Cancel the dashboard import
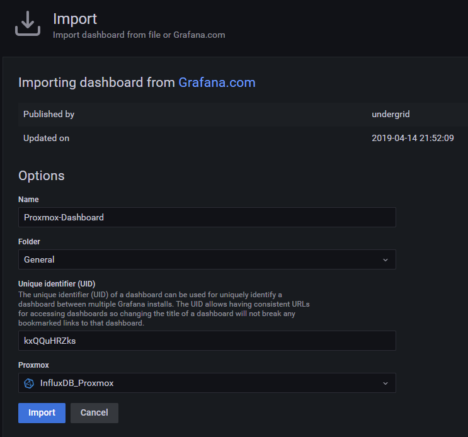This screenshot has width=468, height=437. (94, 412)
